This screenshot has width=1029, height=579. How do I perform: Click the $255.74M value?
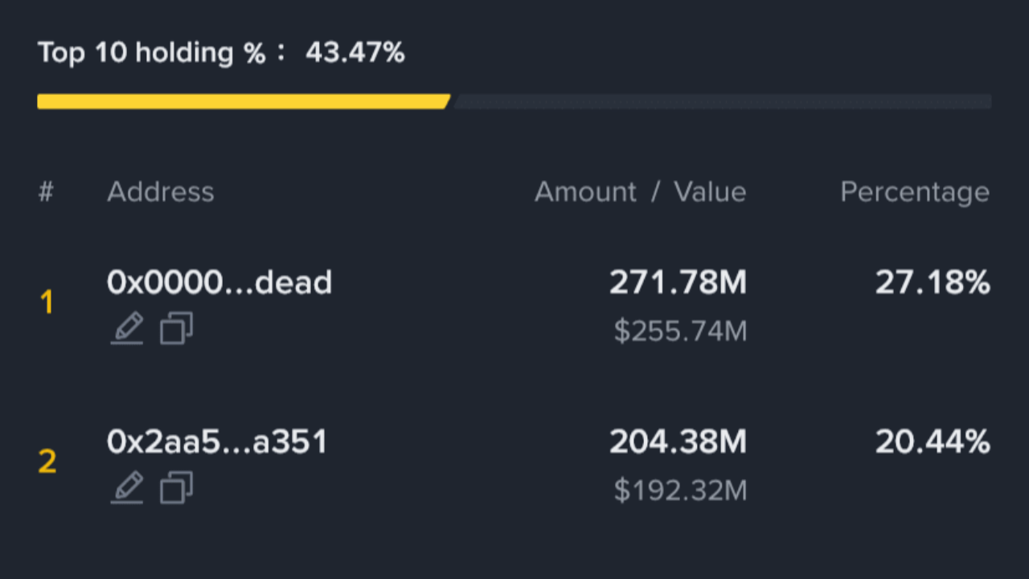[x=680, y=331]
